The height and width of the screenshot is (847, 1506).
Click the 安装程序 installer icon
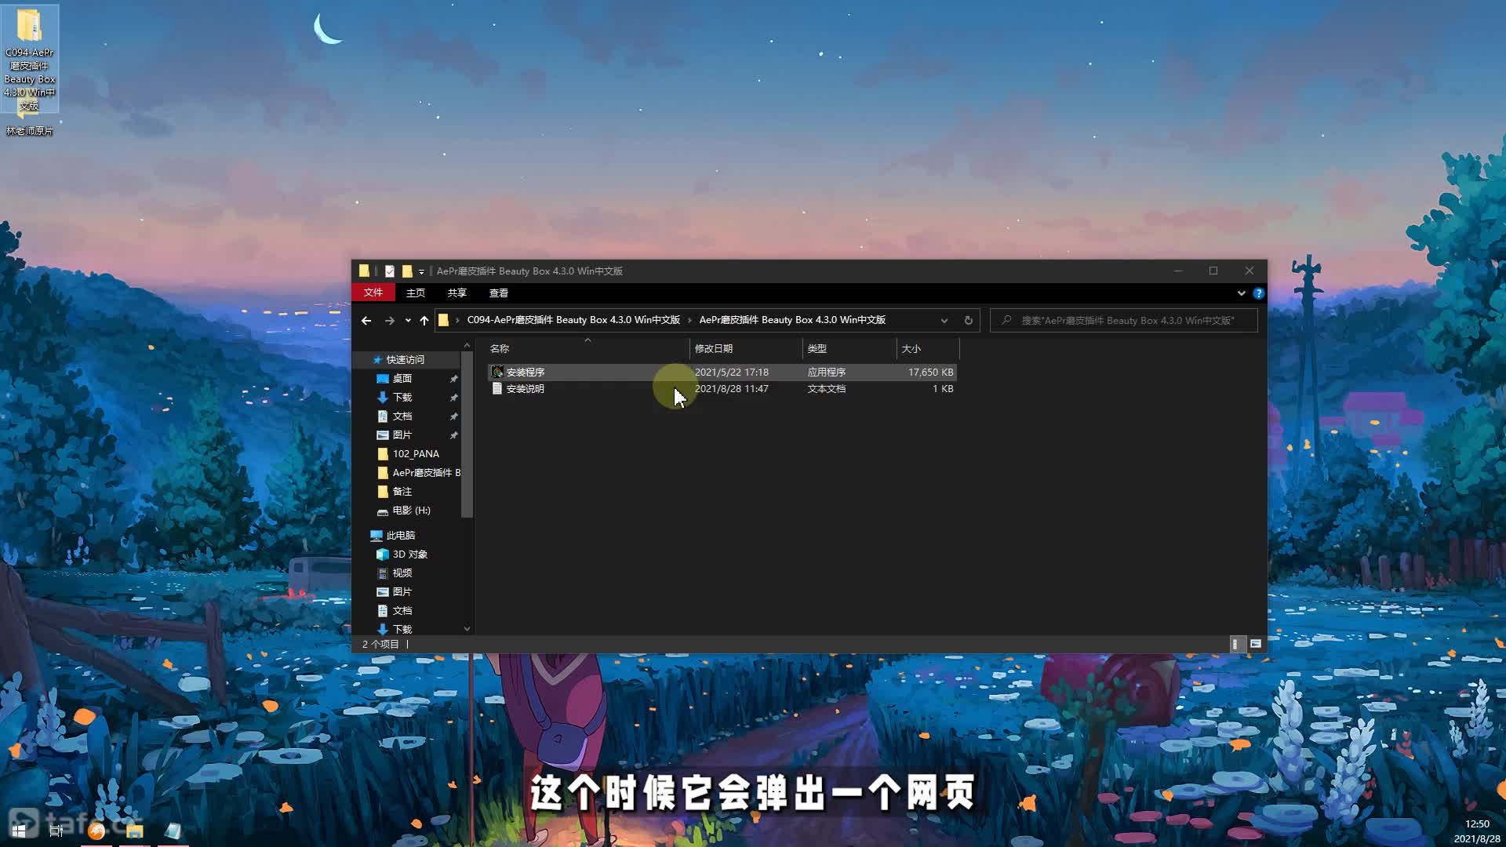coord(497,372)
